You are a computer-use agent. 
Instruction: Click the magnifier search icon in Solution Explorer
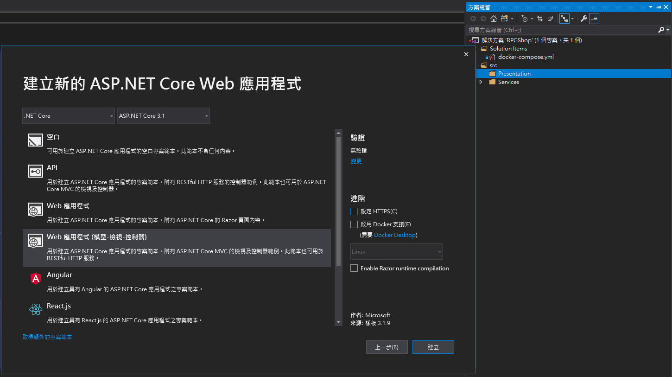661,30
